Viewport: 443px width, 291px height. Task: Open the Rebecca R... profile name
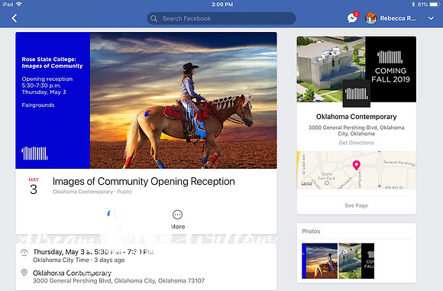click(398, 18)
